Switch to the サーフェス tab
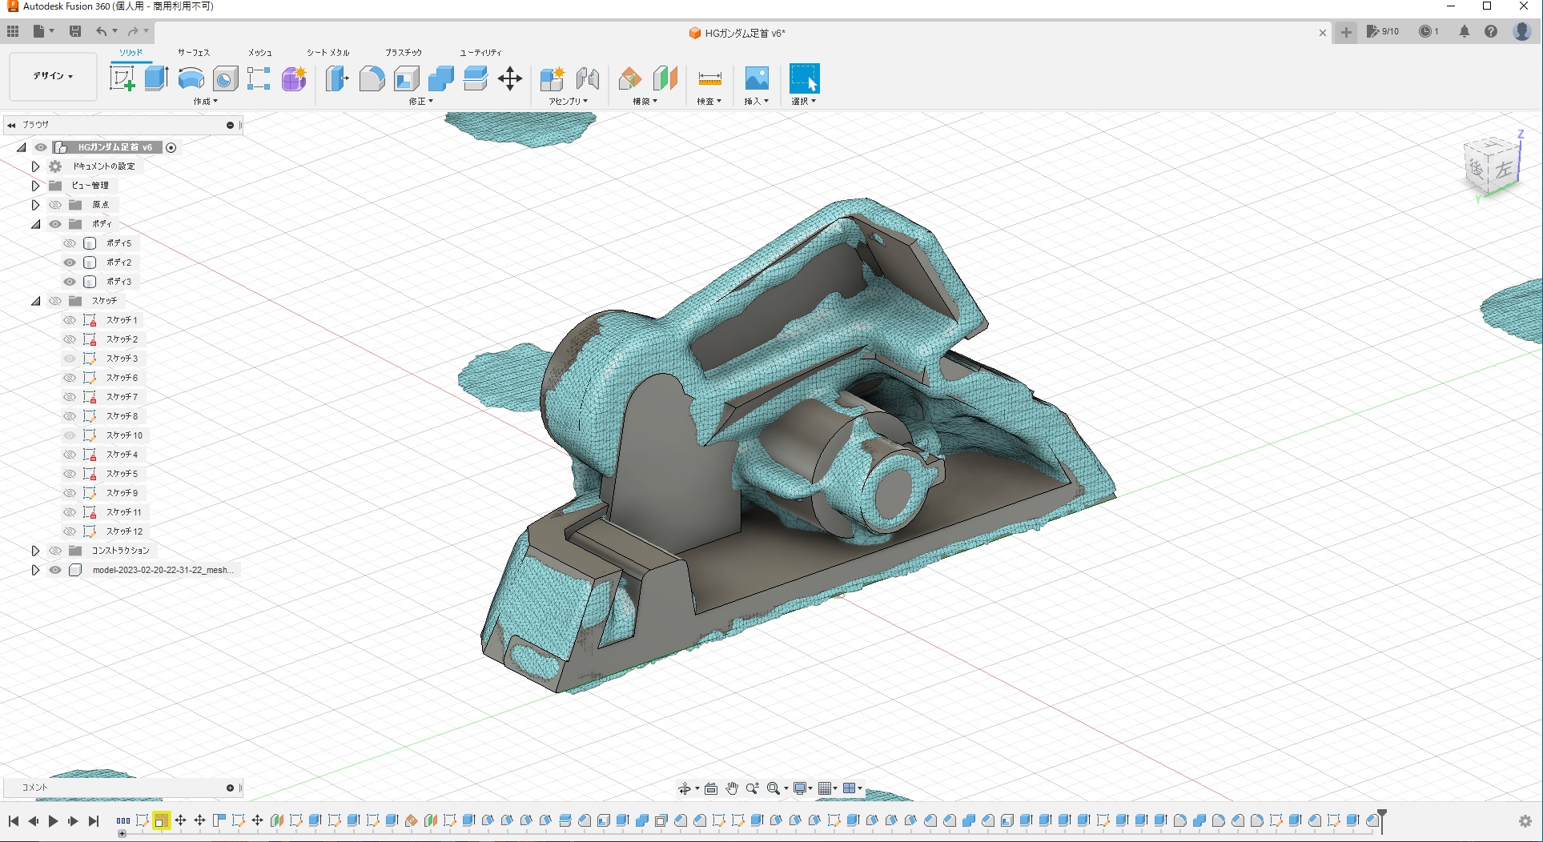Viewport: 1543px width, 842px height. pyautogui.click(x=194, y=53)
